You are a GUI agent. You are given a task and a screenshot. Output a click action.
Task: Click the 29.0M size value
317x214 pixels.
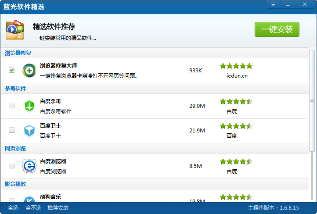click(197, 106)
